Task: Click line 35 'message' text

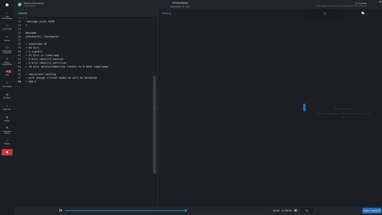Action: [31, 33]
